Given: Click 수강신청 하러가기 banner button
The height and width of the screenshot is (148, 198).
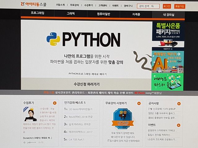Looking at the screenshot, I should click(x=87, y=84).
